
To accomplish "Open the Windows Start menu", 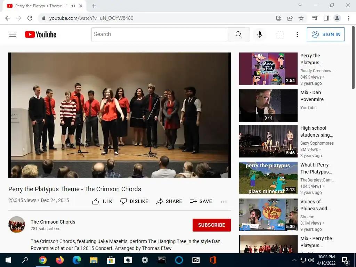I will 8,260.
